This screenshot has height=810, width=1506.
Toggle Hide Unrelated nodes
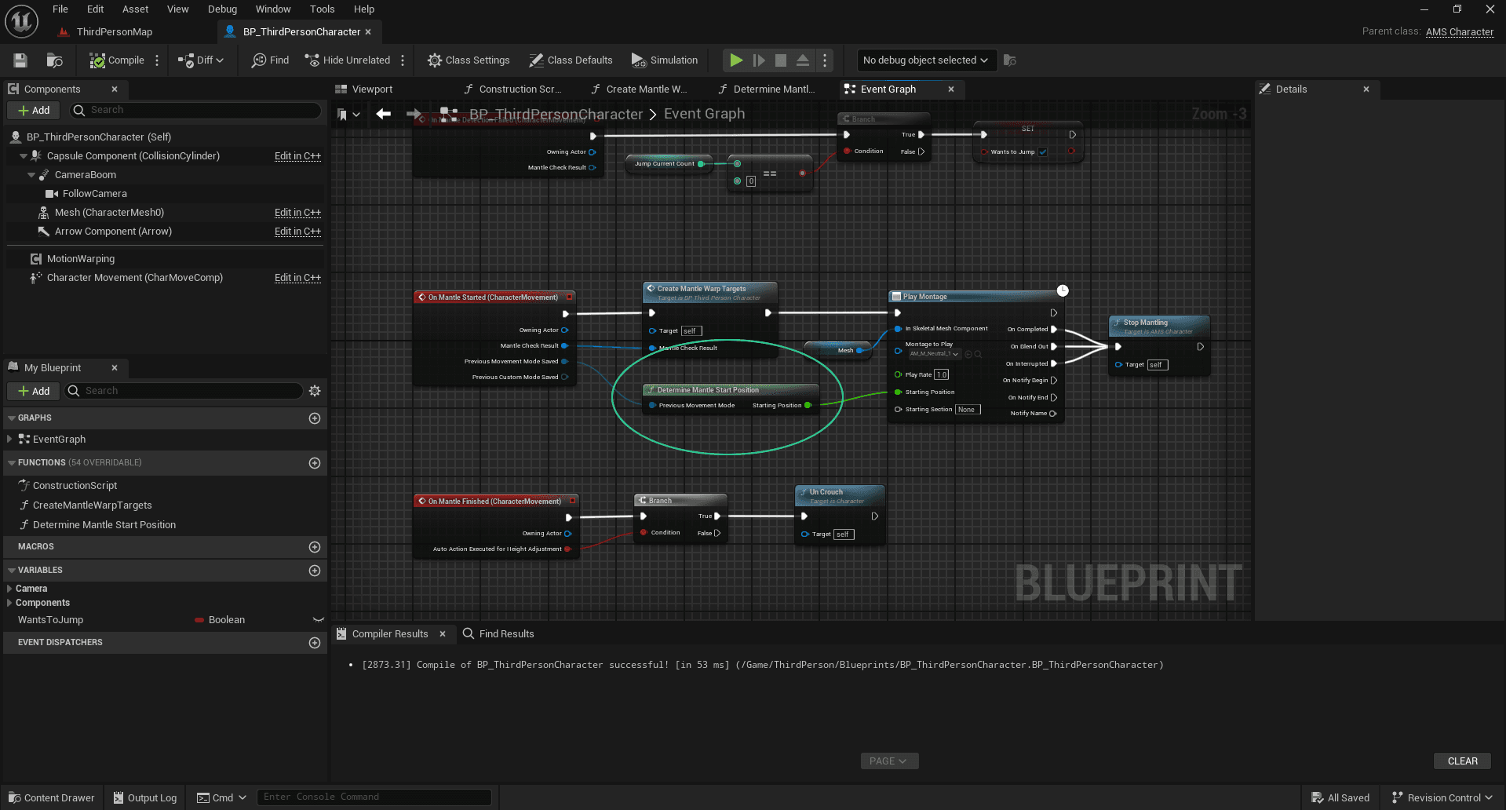(x=348, y=60)
